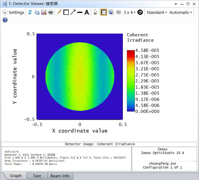Screen dimensions: 199x180
Task: Open the Standard dropdown
Action: [157, 12]
